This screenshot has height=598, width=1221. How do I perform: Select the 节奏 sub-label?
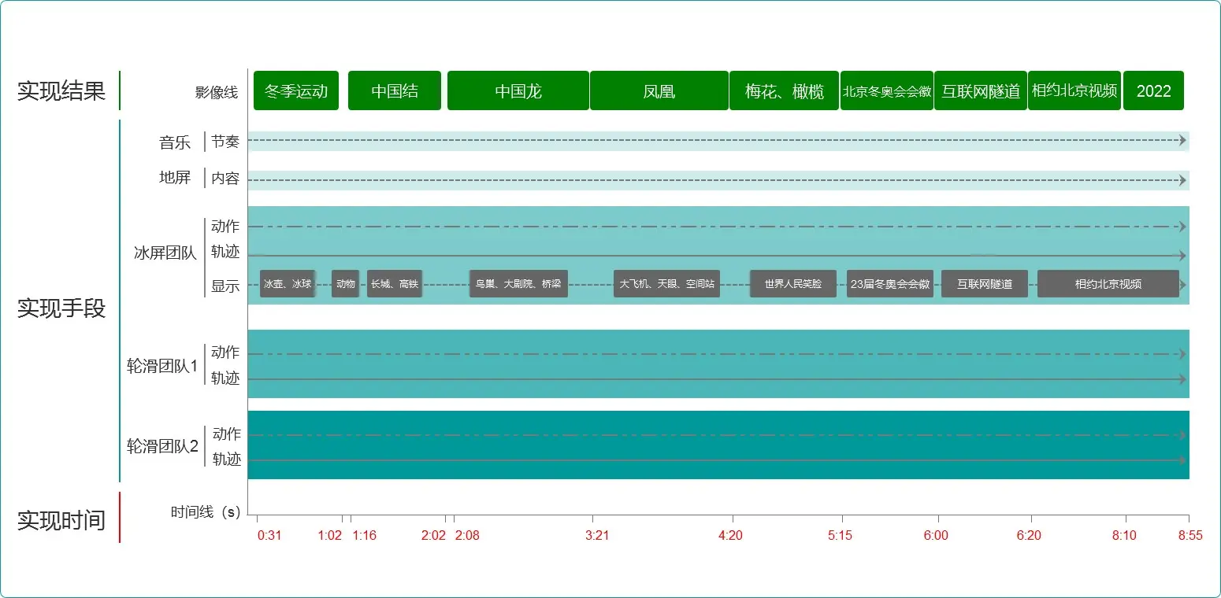225,142
